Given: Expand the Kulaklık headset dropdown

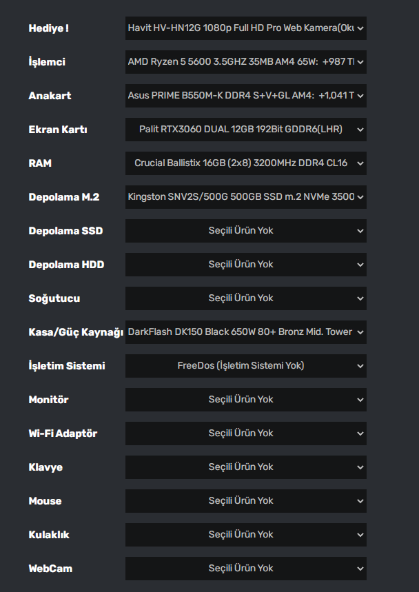Looking at the screenshot, I should tap(245, 535).
